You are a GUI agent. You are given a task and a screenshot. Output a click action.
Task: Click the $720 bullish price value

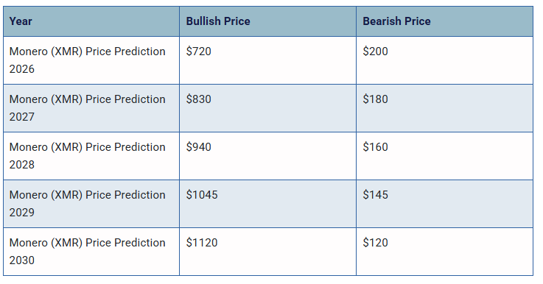pos(198,52)
